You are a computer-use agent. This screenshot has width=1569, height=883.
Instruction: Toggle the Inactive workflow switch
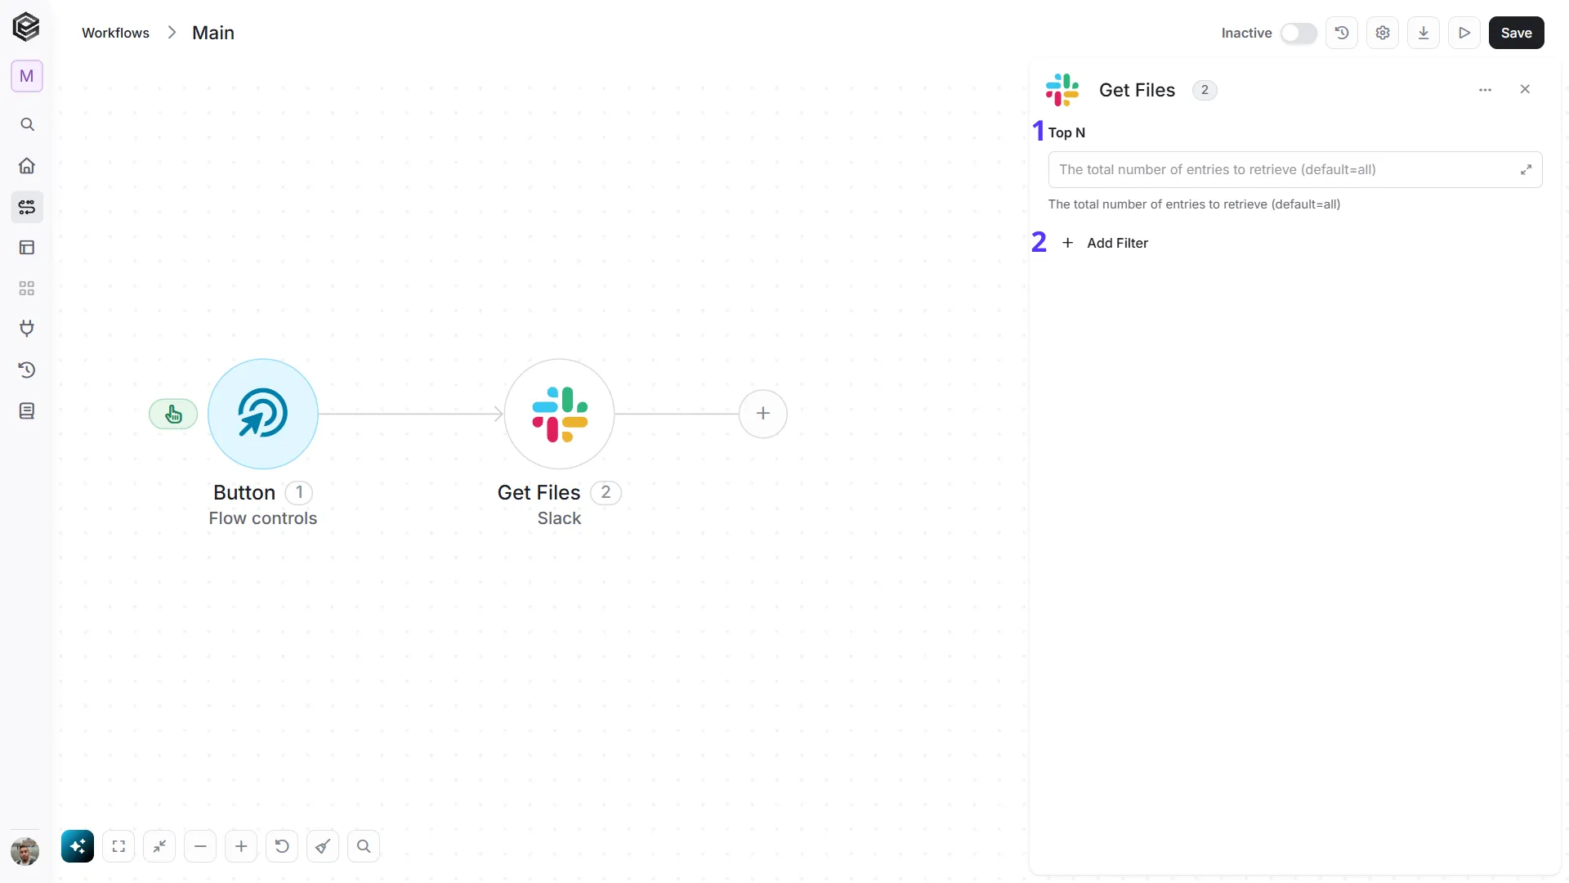coord(1298,33)
